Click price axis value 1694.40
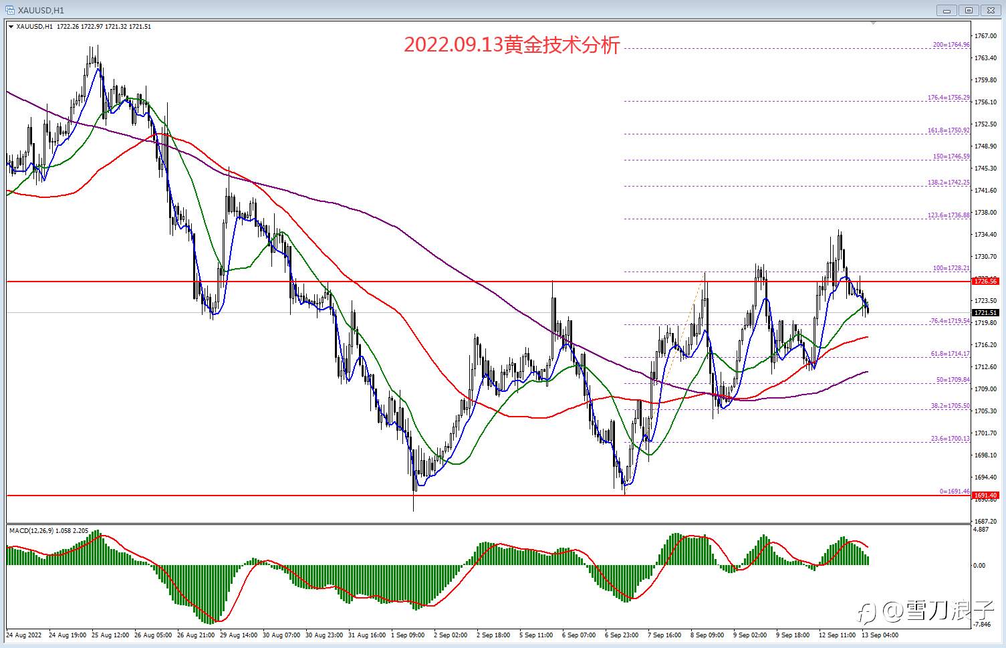The width and height of the screenshot is (1006, 648). (986, 477)
